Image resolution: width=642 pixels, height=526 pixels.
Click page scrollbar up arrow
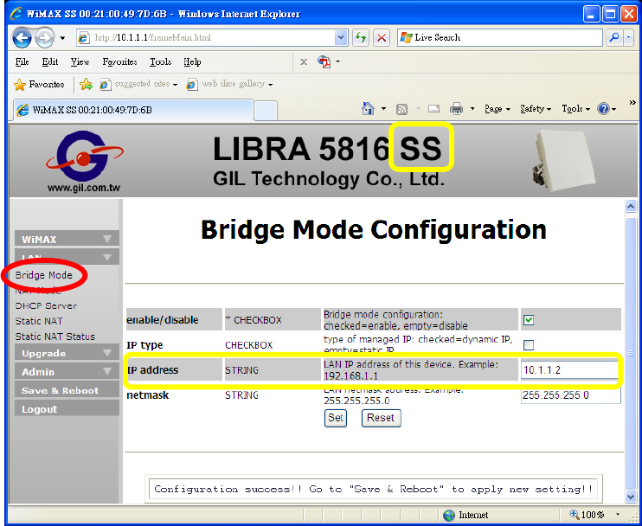pyautogui.click(x=630, y=207)
